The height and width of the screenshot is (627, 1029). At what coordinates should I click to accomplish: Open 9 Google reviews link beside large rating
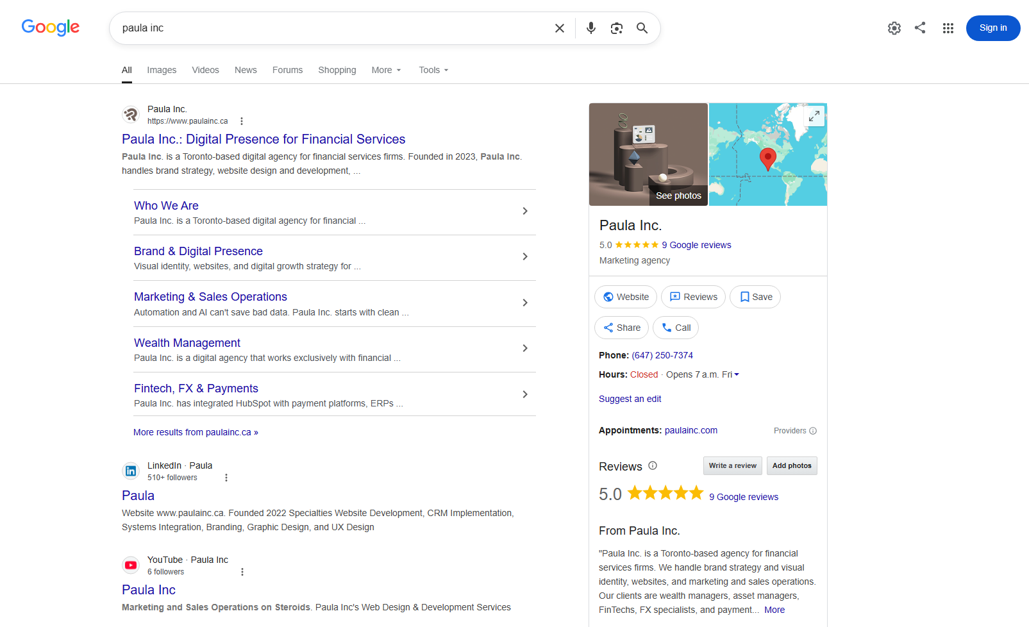click(744, 497)
